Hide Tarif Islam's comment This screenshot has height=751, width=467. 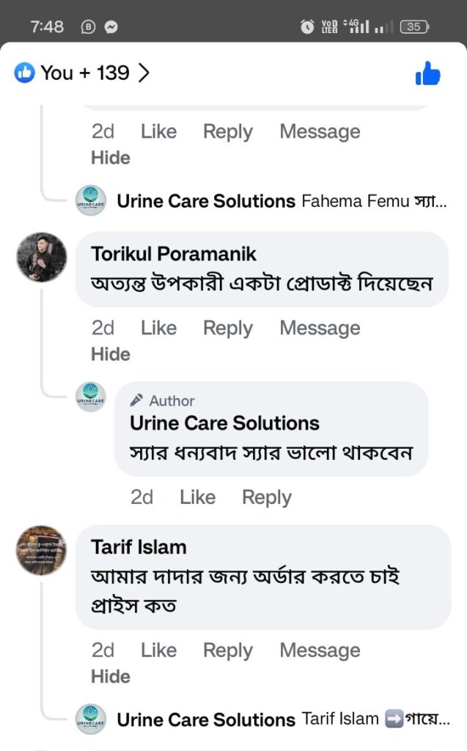coord(110,678)
